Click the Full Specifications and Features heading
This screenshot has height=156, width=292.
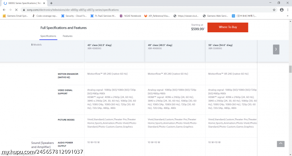click(x=63, y=28)
